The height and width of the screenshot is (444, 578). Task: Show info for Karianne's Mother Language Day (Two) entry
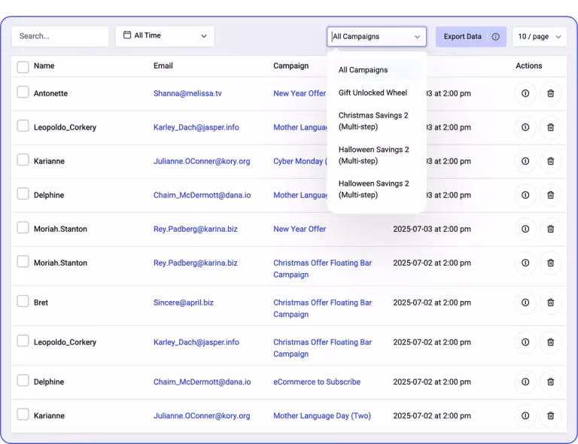[525, 416]
